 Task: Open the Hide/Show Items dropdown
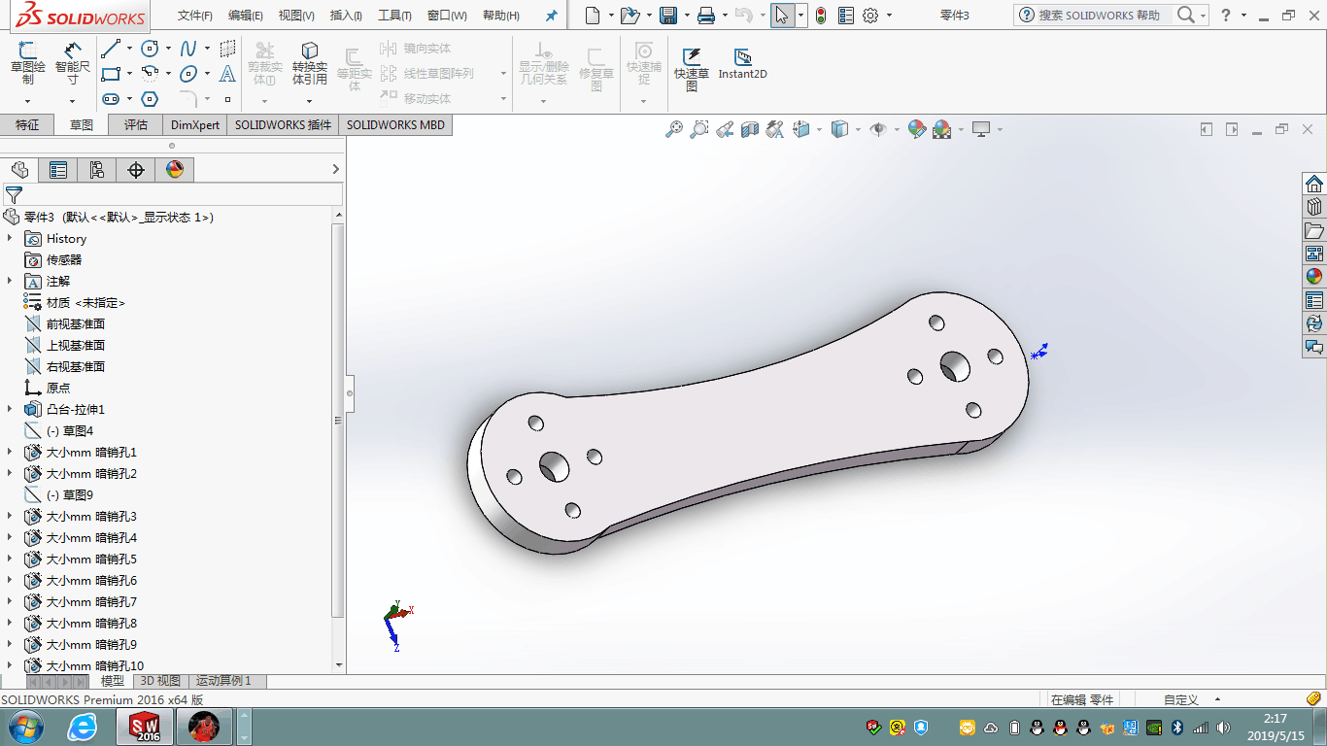[x=895, y=129]
